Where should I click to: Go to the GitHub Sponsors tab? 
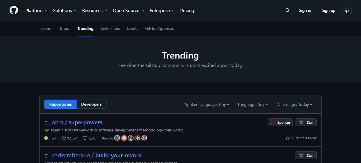pyautogui.click(x=160, y=28)
